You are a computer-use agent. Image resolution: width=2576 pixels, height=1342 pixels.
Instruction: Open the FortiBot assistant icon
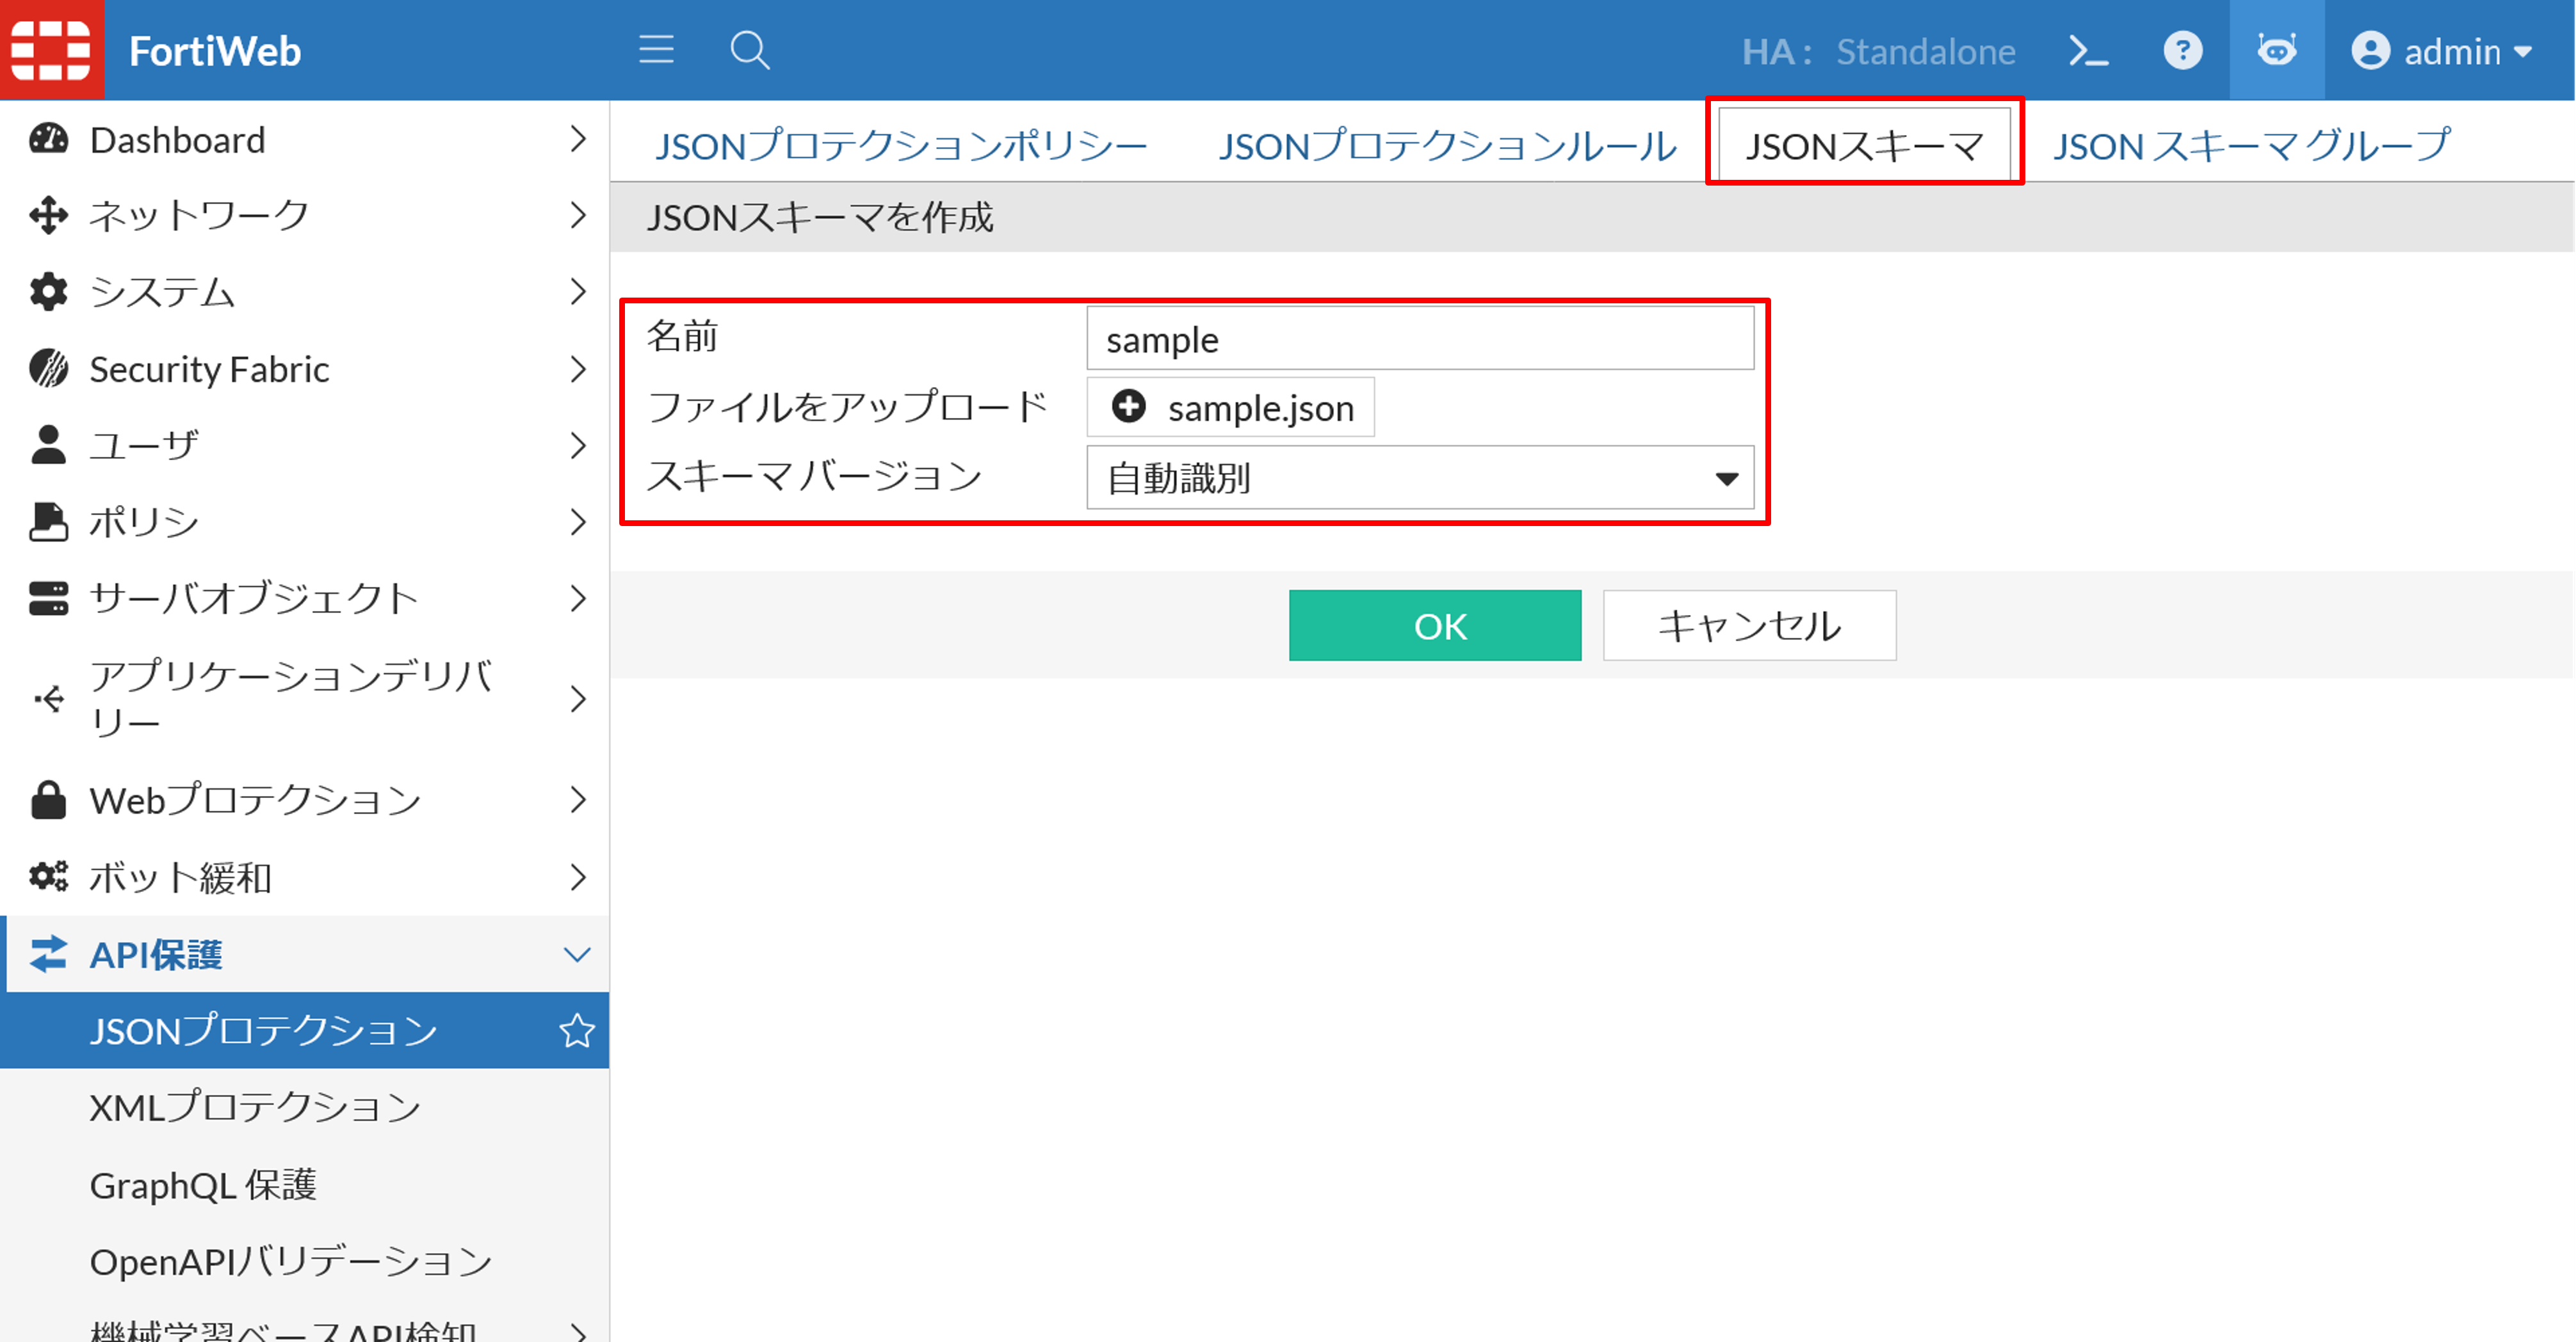click(2277, 50)
